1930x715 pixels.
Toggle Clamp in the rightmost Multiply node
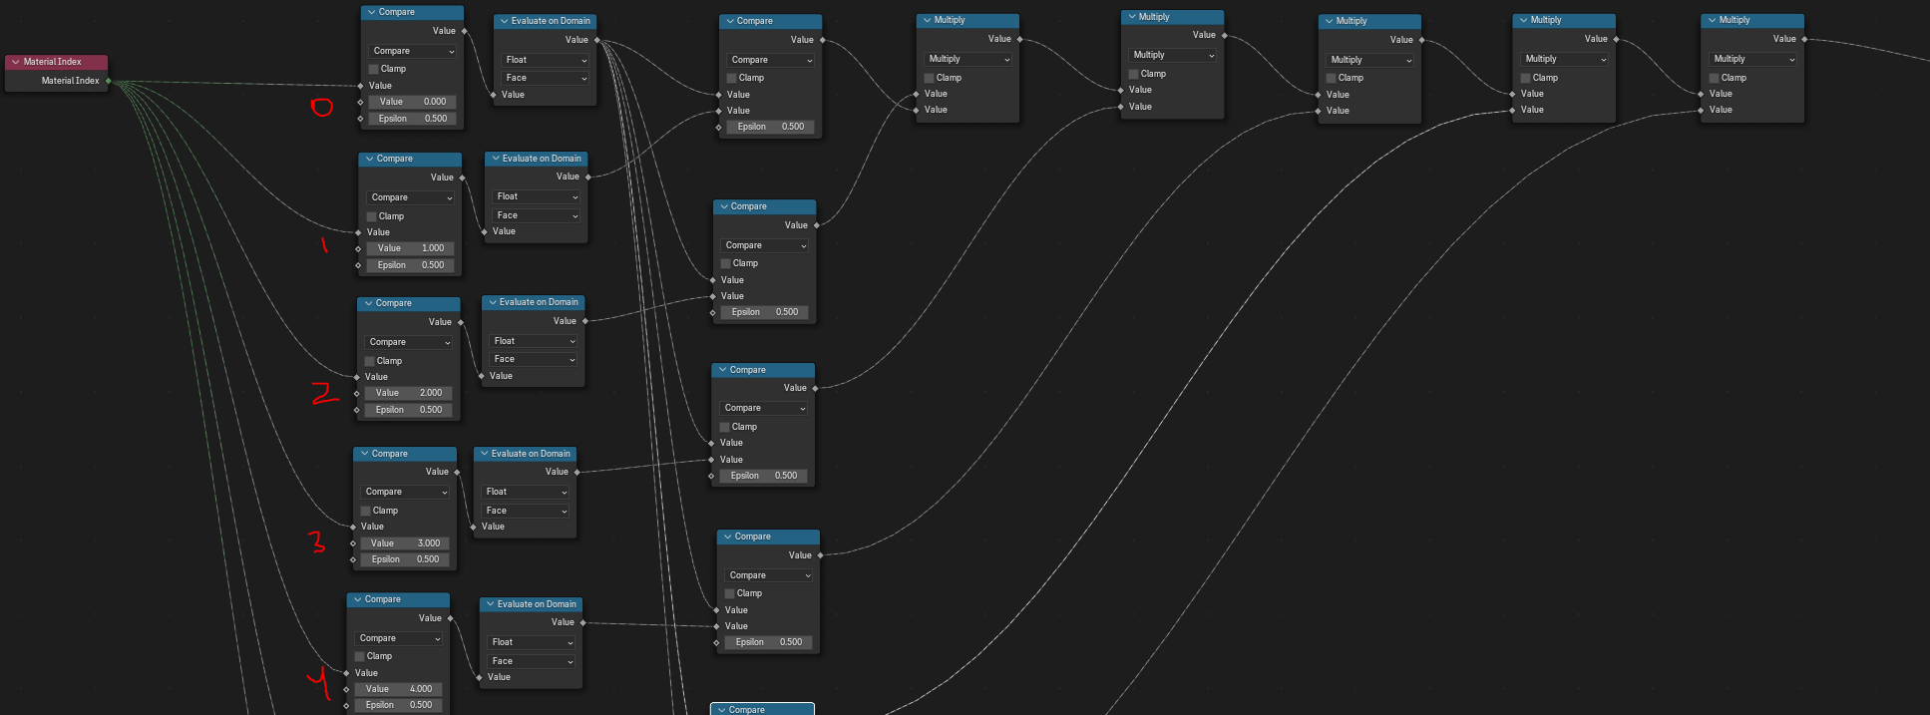1715,78
